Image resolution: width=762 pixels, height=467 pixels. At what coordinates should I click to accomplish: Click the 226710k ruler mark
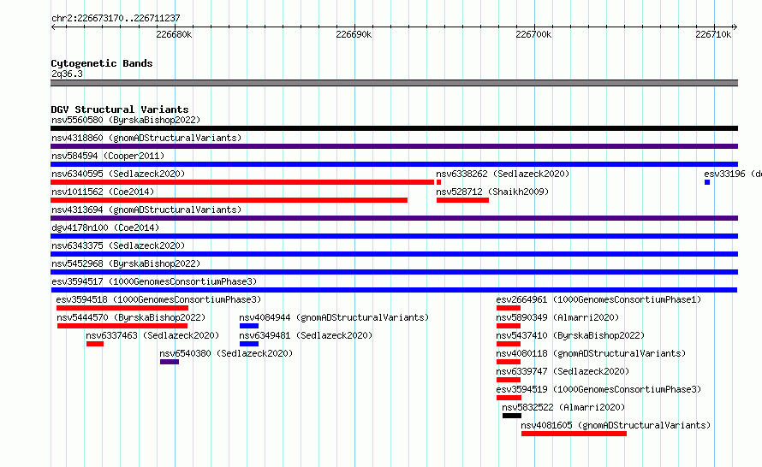pyautogui.click(x=713, y=34)
